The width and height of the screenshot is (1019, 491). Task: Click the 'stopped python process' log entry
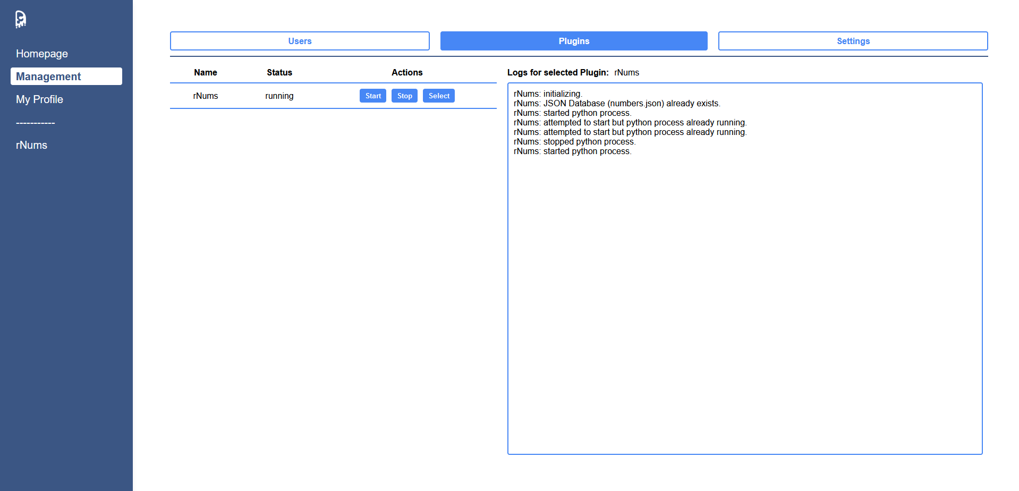pyautogui.click(x=574, y=142)
